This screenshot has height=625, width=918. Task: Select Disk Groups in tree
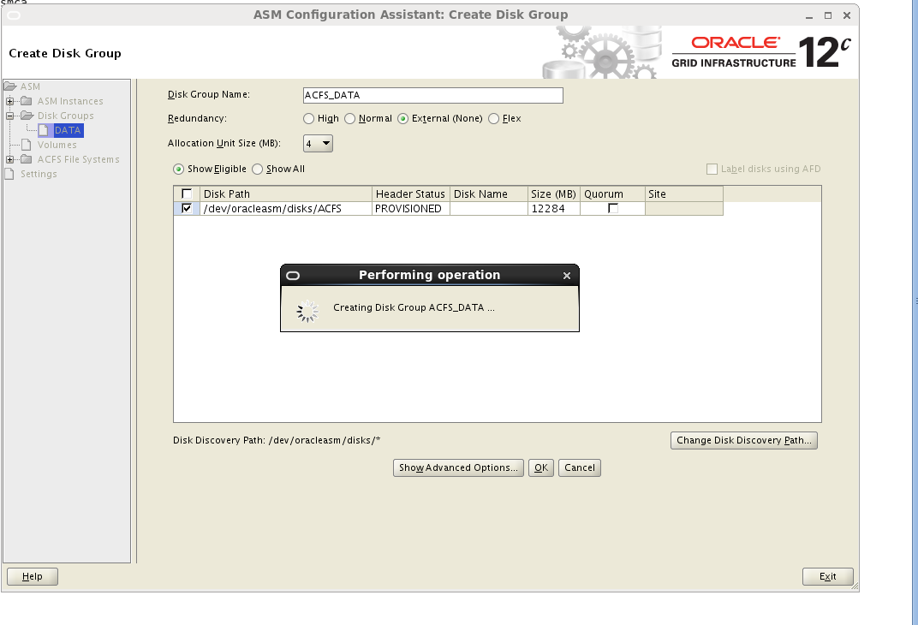click(x=66, y=116)
